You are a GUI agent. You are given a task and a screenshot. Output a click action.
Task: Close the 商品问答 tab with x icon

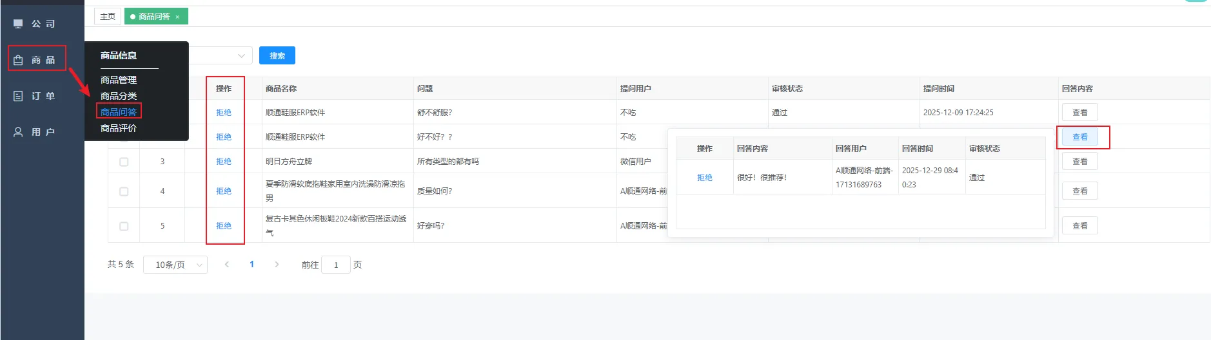(x=177, y=17)
